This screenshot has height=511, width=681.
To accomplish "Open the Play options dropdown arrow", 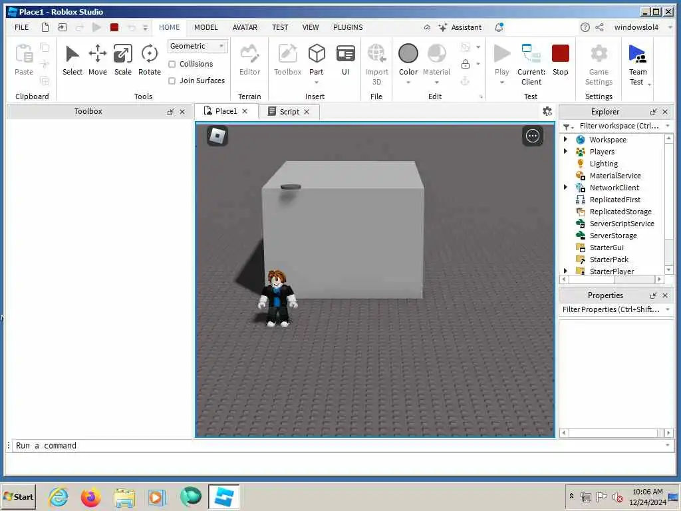I will (502, 83).
